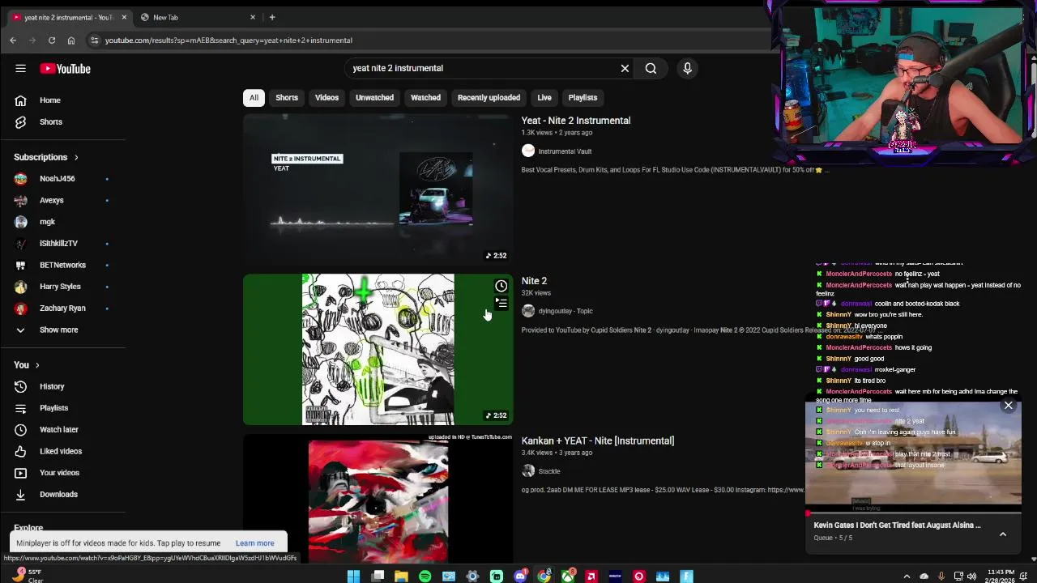Image resolution: width=1037 pixels, height=583 pixels.
Task: Open the Windows Start menu
Action: click(353, 577)
